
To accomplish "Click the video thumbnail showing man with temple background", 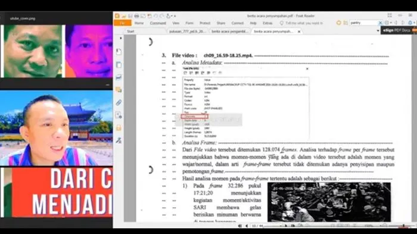I will point(56,128).
